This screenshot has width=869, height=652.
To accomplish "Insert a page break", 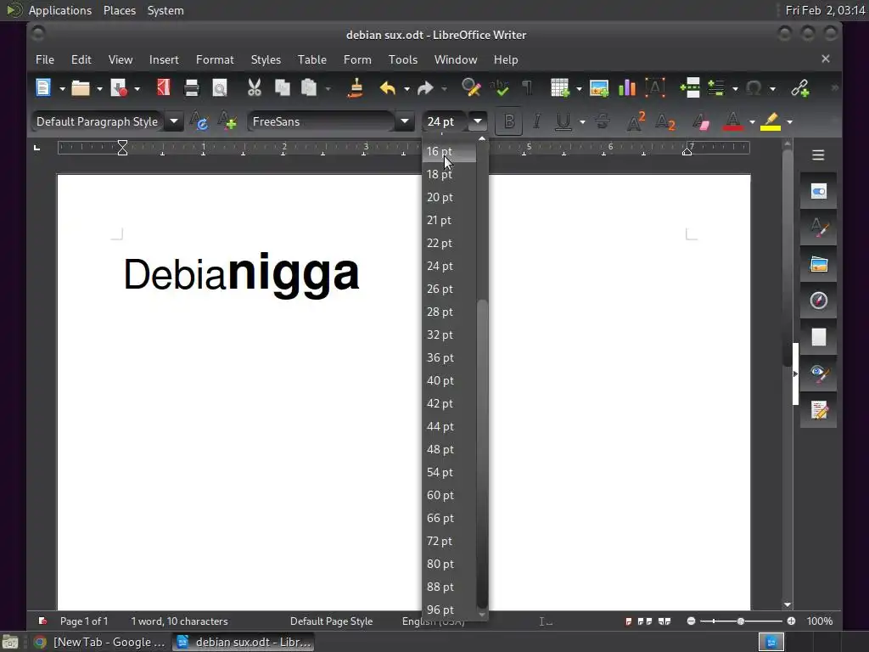I will tap(690, 87).
